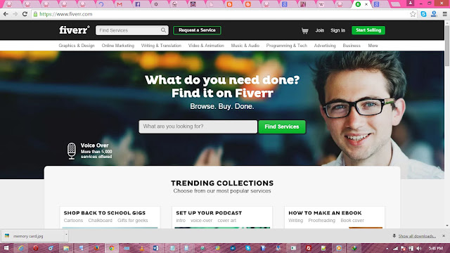Go back with the browser back arrow

6,14
